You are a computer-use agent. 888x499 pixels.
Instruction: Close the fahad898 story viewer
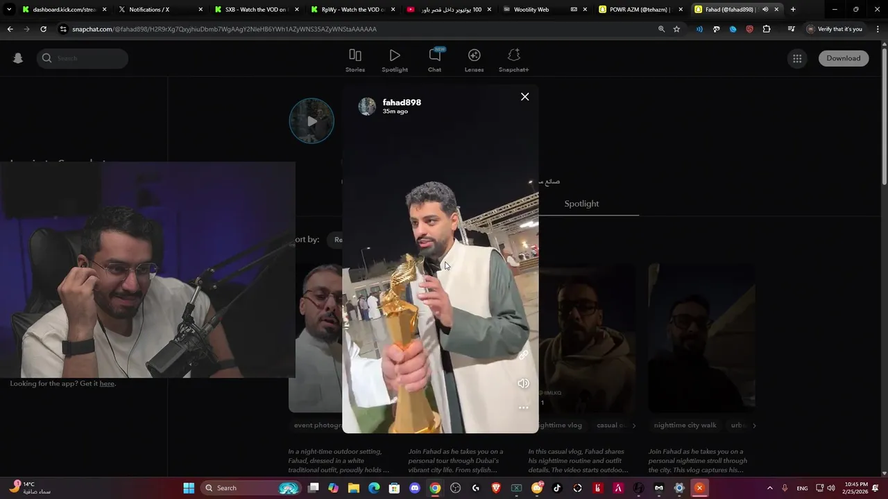[x=525, y=97]
